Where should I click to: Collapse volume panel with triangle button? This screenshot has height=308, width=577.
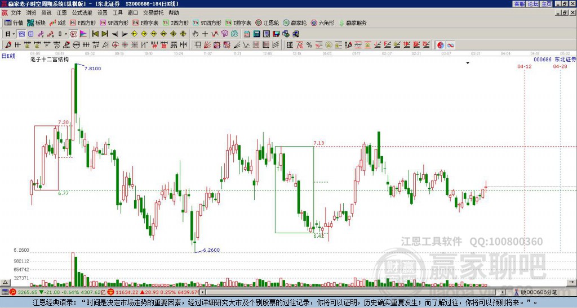click(5, 282)
